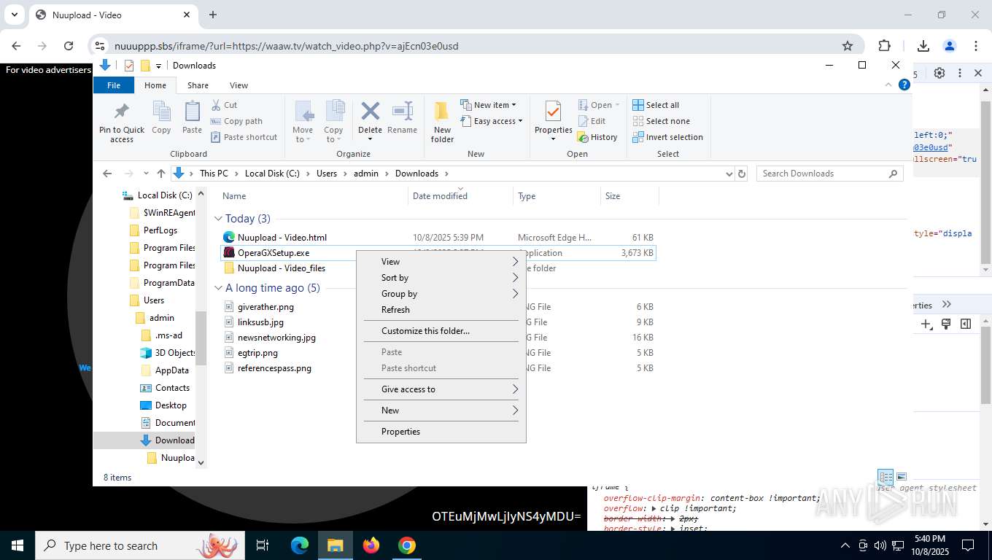Click the Chrome address bar URL
This screenshot has width=992, height=560.
pyautogui.click(x=286, y=46)
